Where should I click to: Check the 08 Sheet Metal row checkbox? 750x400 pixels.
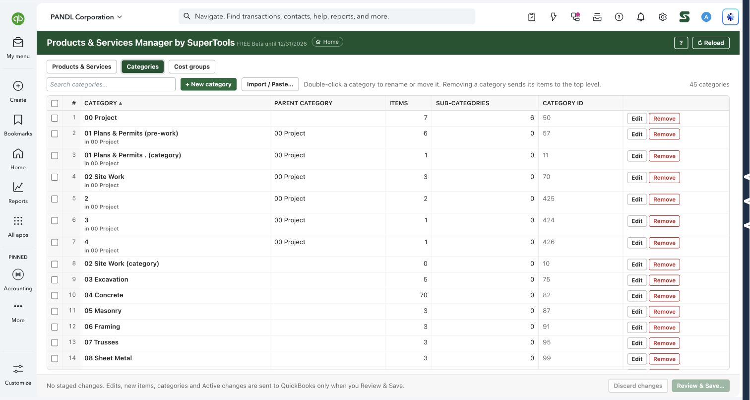click(x=55, y=358)
